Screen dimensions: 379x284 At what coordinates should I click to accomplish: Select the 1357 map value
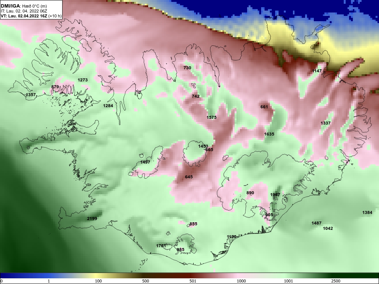(x=31, y=95)
